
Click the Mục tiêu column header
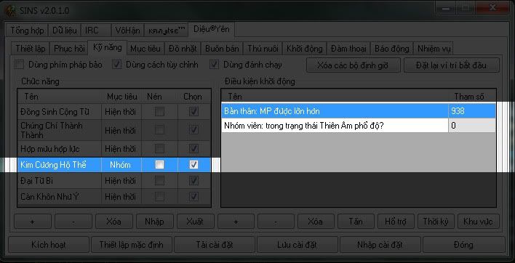point(122,97)
